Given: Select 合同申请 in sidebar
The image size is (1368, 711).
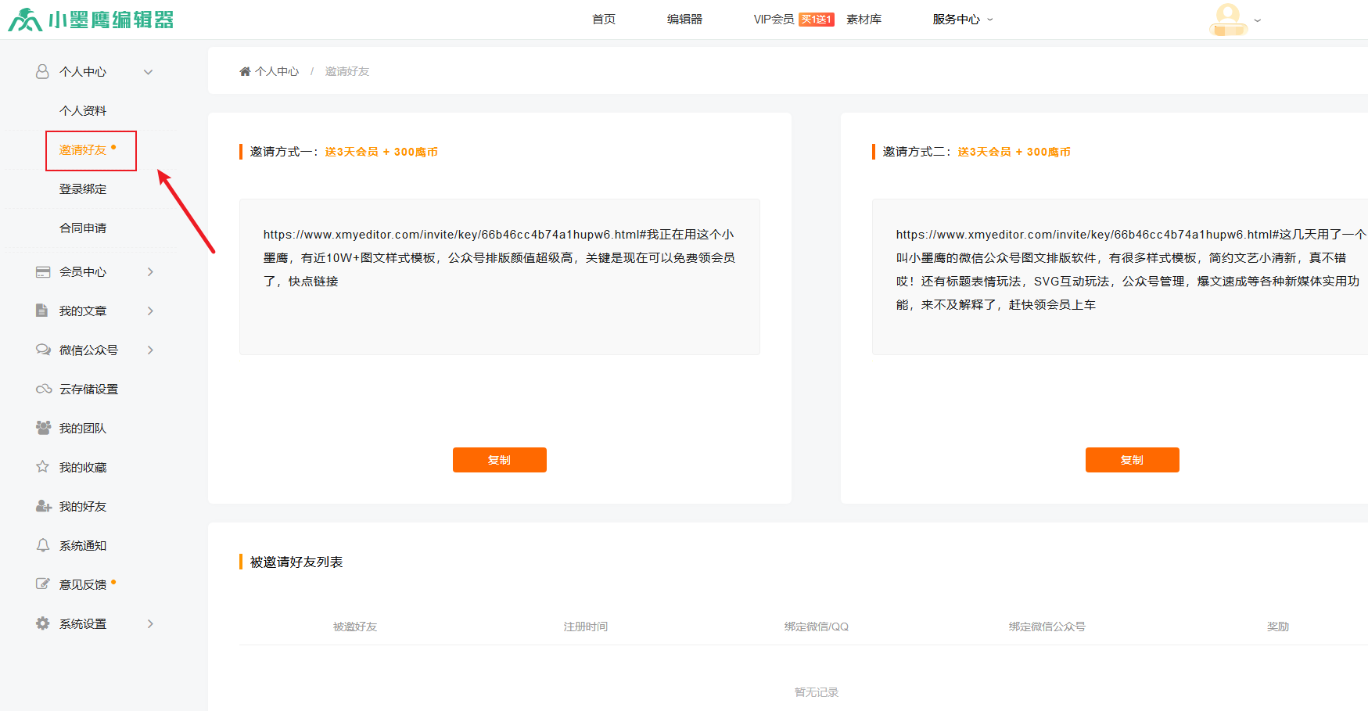Looking at the screenshot, I should [x=83, y=228].
